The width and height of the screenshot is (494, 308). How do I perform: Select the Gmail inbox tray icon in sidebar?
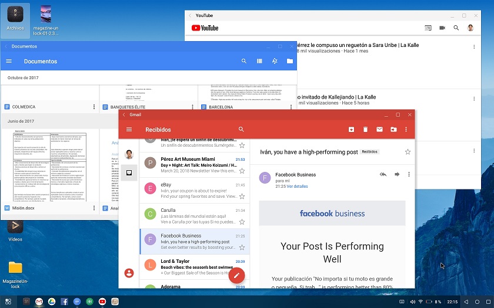[129, 172]
